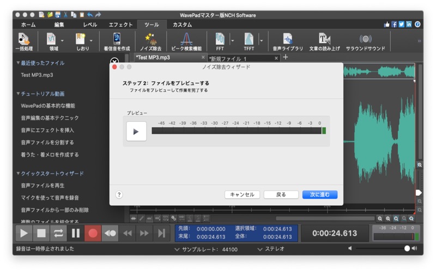Click the scrub/shuttle button next to record
The height and width of the screenshot is (272, 436).
pos(110,233)
